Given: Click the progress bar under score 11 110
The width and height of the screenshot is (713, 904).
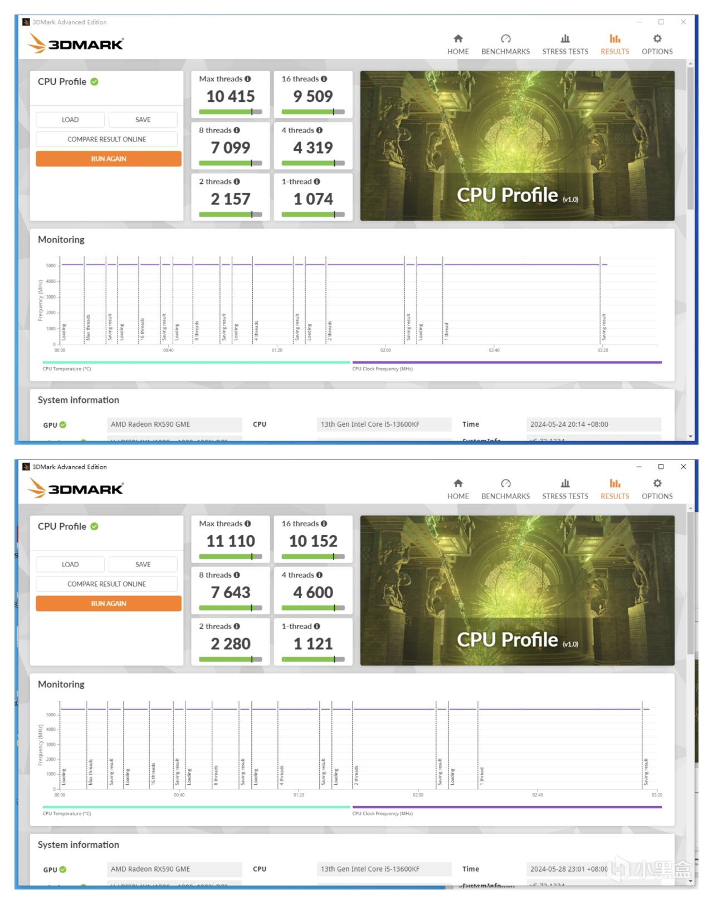Looking at the screenshot, I should [x=231, y=556].
